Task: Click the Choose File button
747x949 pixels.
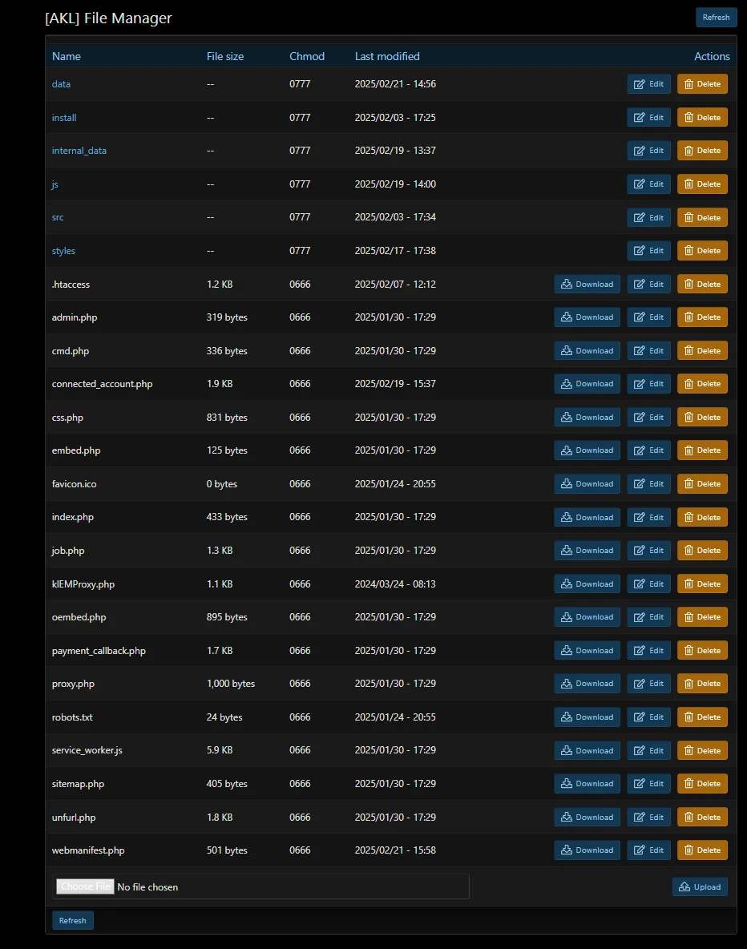Action: point(86,886)
